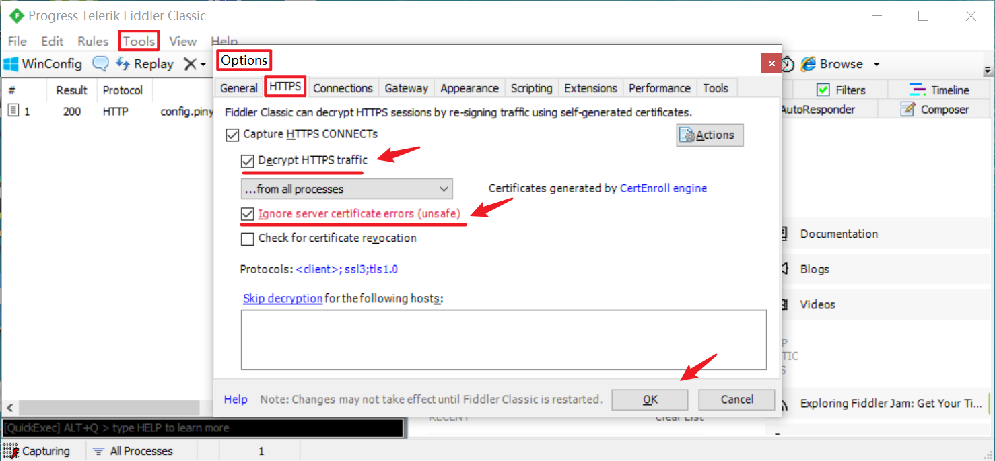Open the File menu
This screenshot has height=461, width=995.
coord(18,41)
